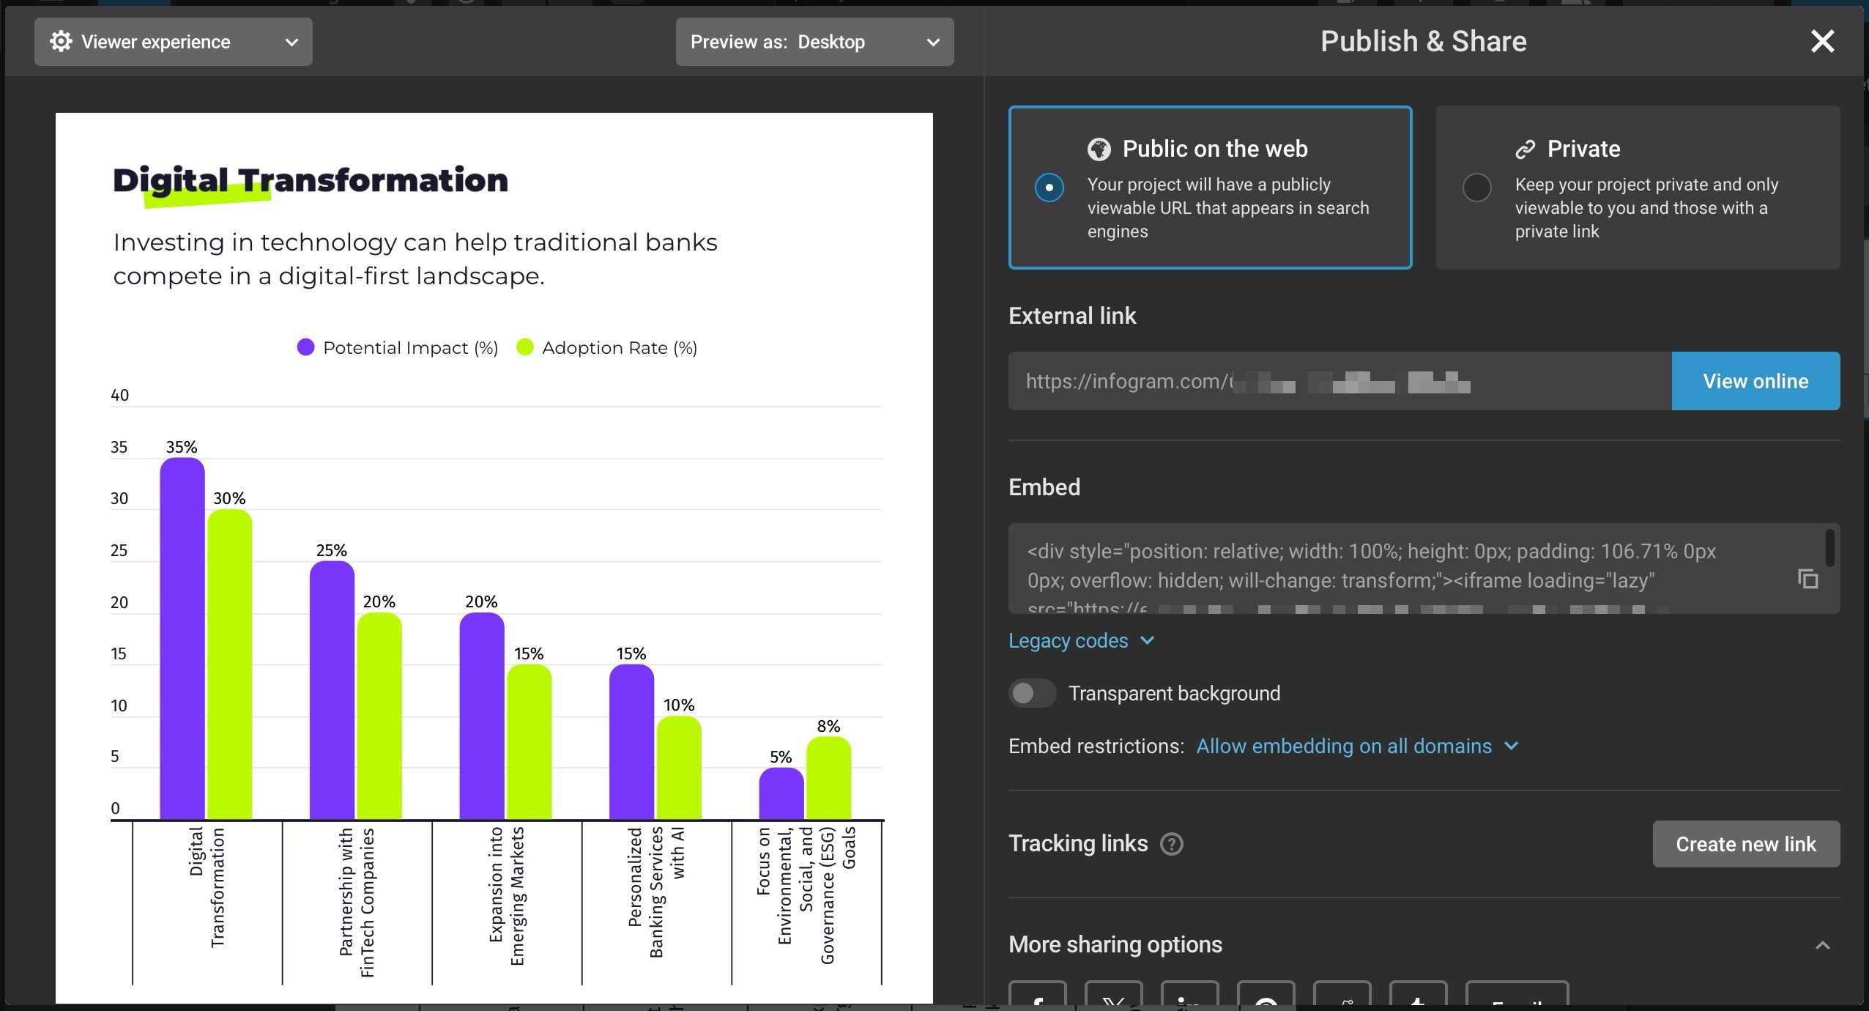The image size is (1869, 1011).
Task: Open the Preview as Desktop dropdown
Action: (x=814, y=42)
